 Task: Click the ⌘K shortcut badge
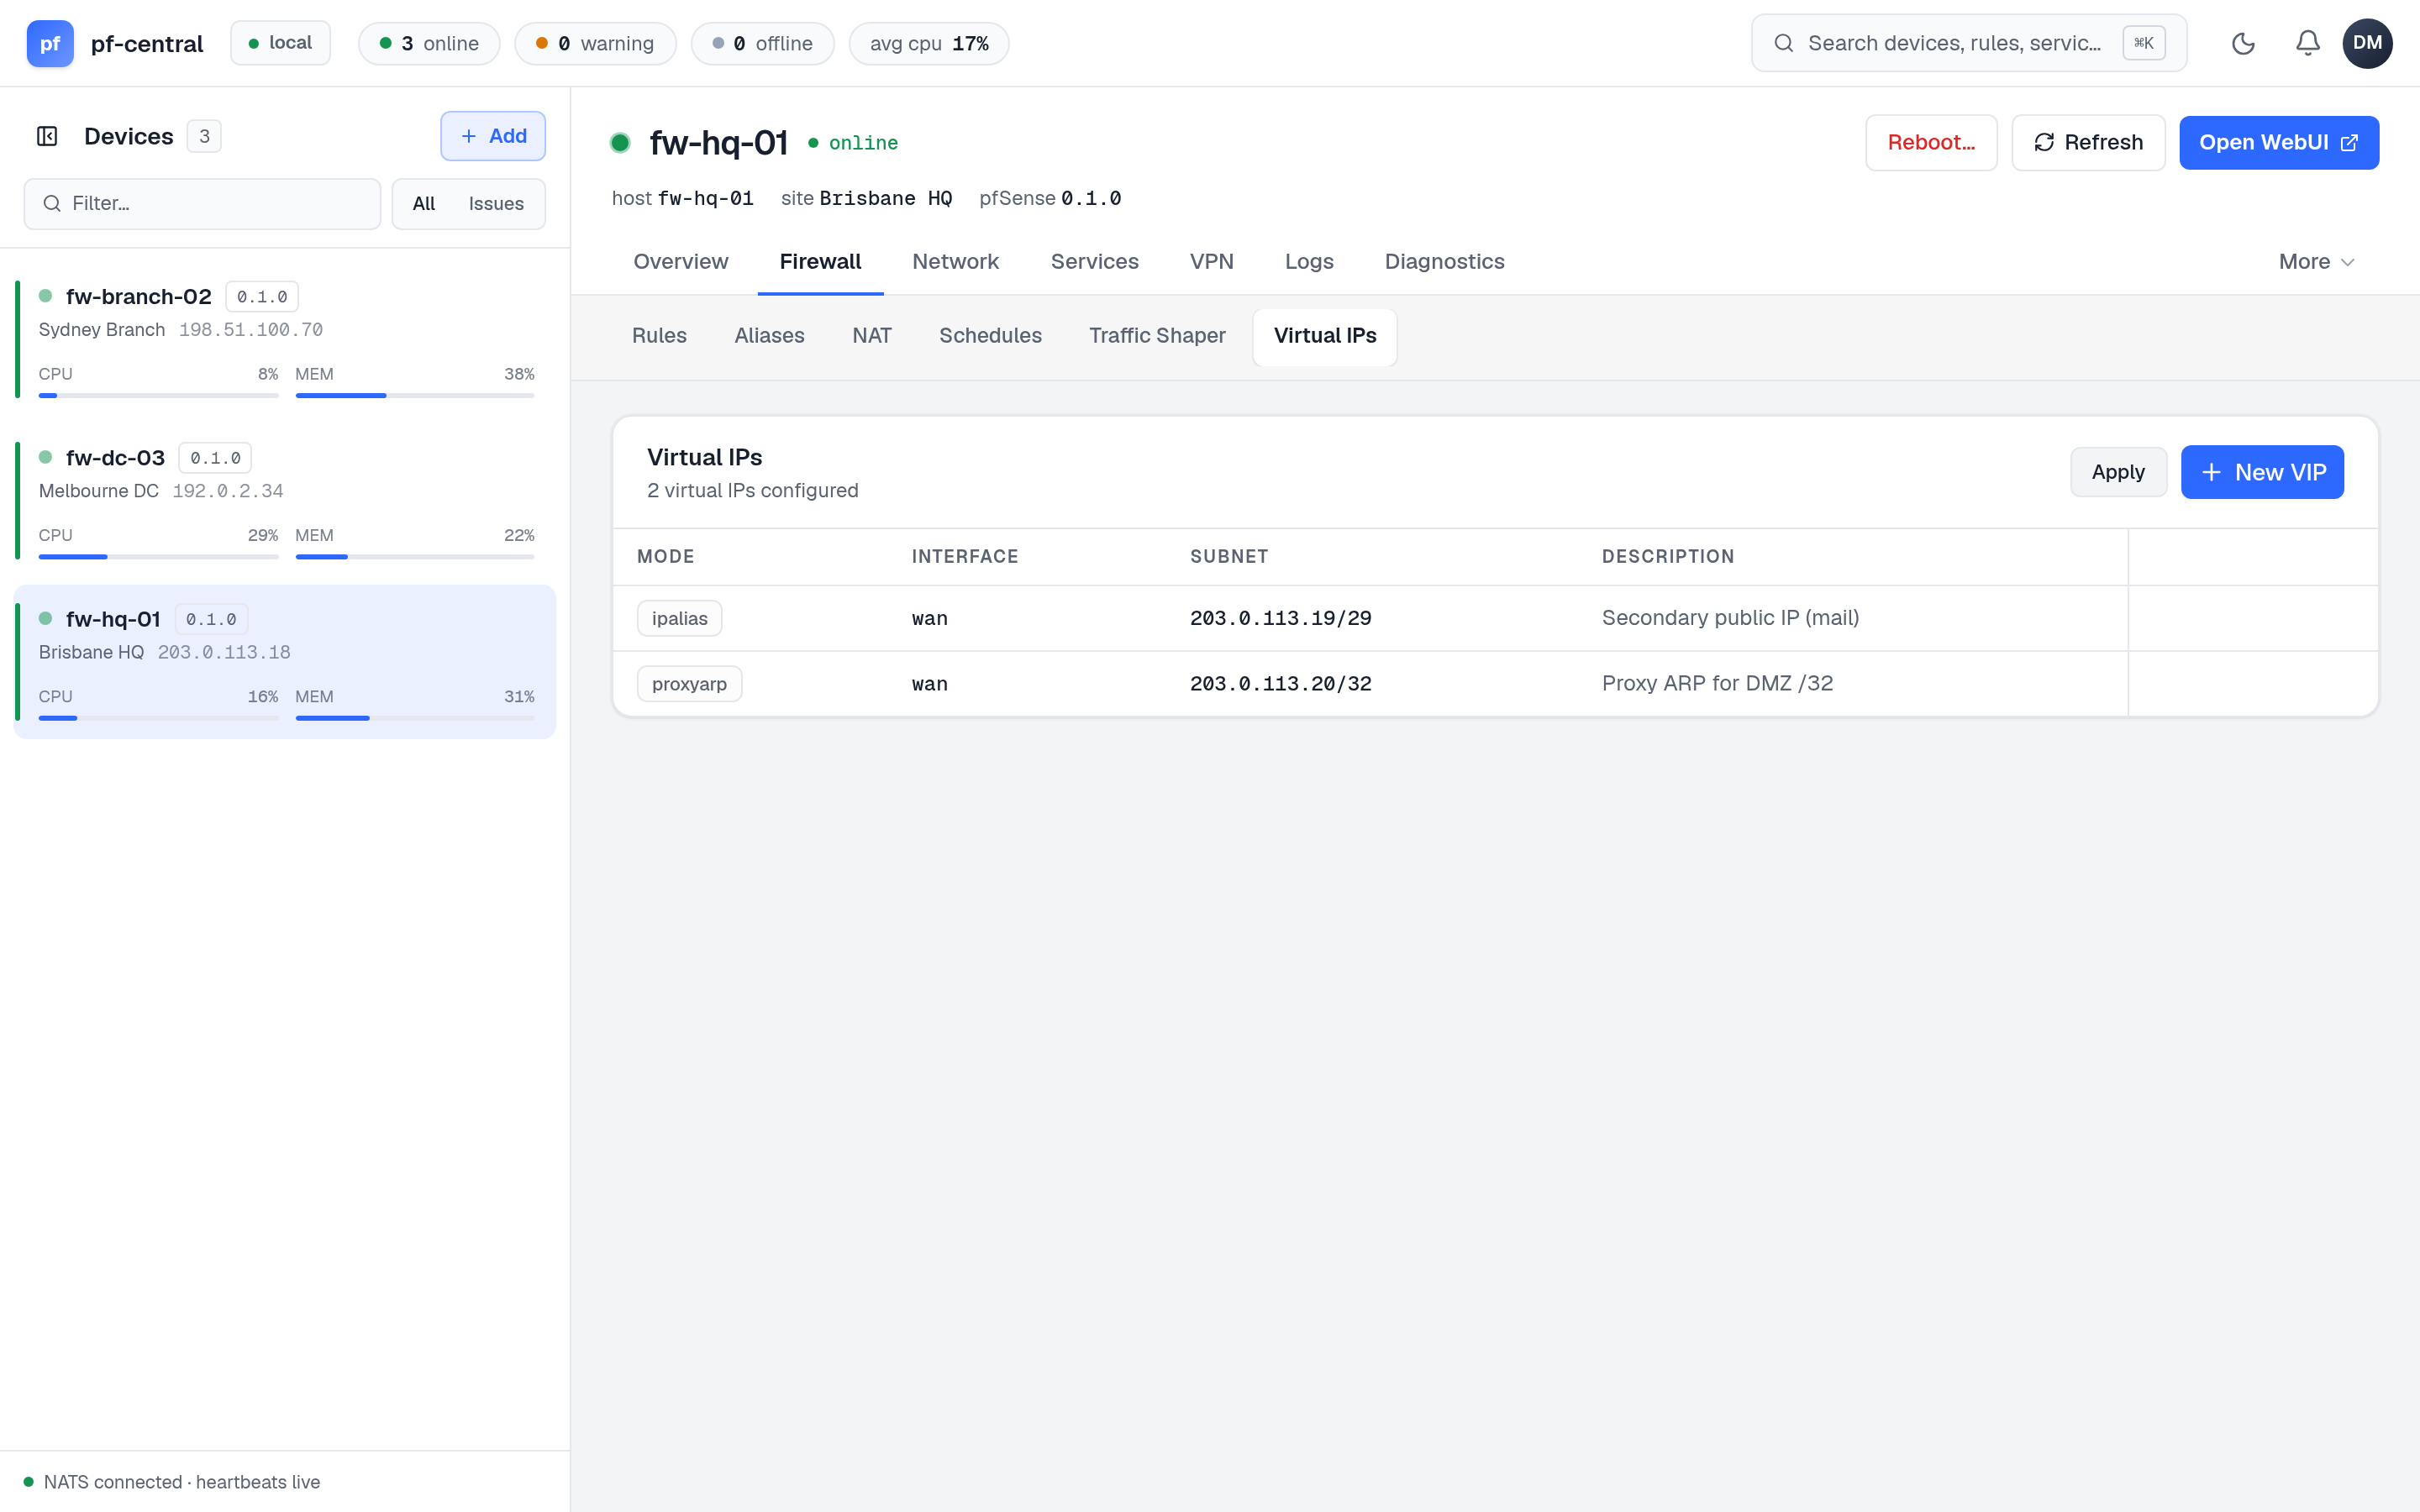coord(2143,43)
